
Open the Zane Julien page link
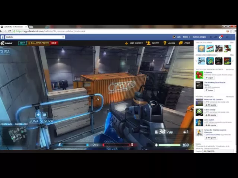(x=209, y=120)
